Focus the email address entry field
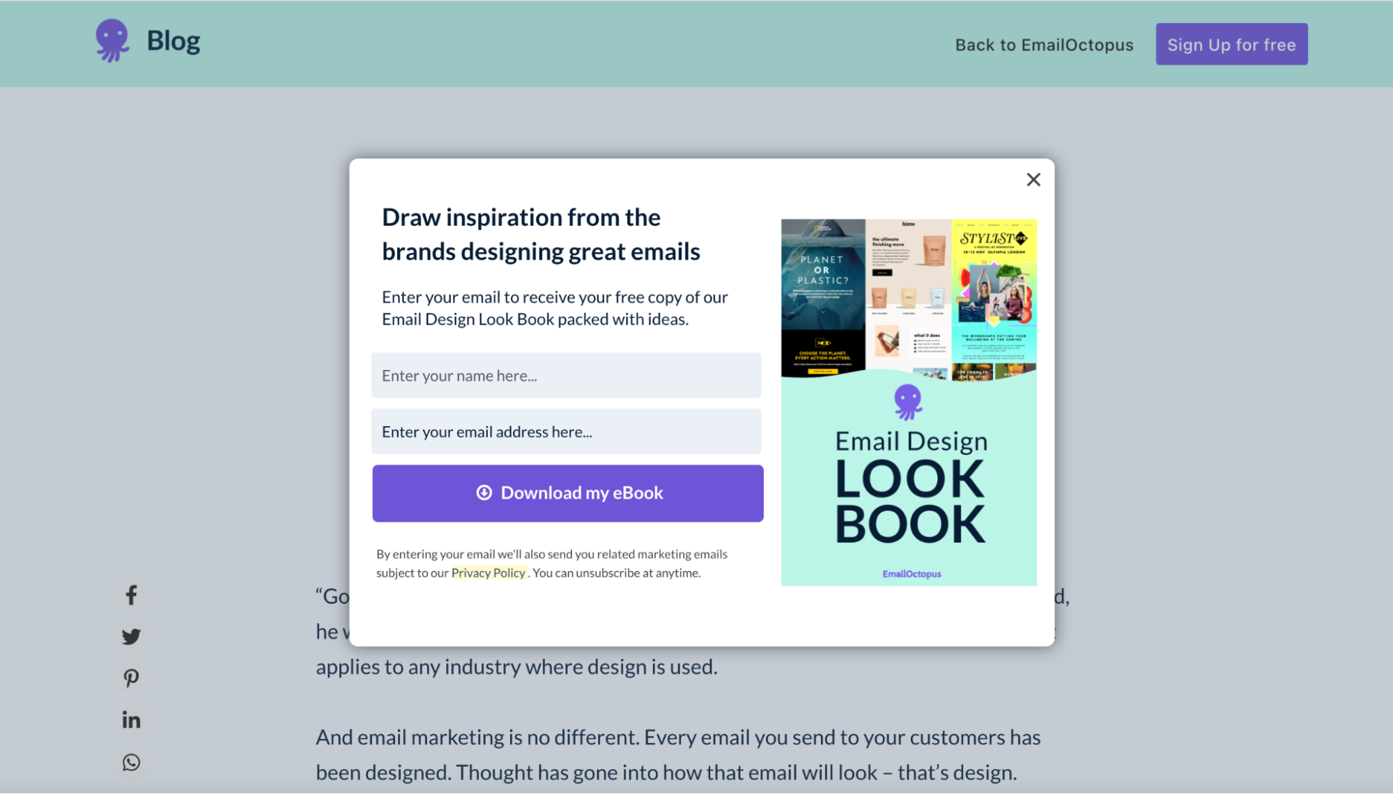The height and width of the screenshot is (794, 1393). coord(566,431)
